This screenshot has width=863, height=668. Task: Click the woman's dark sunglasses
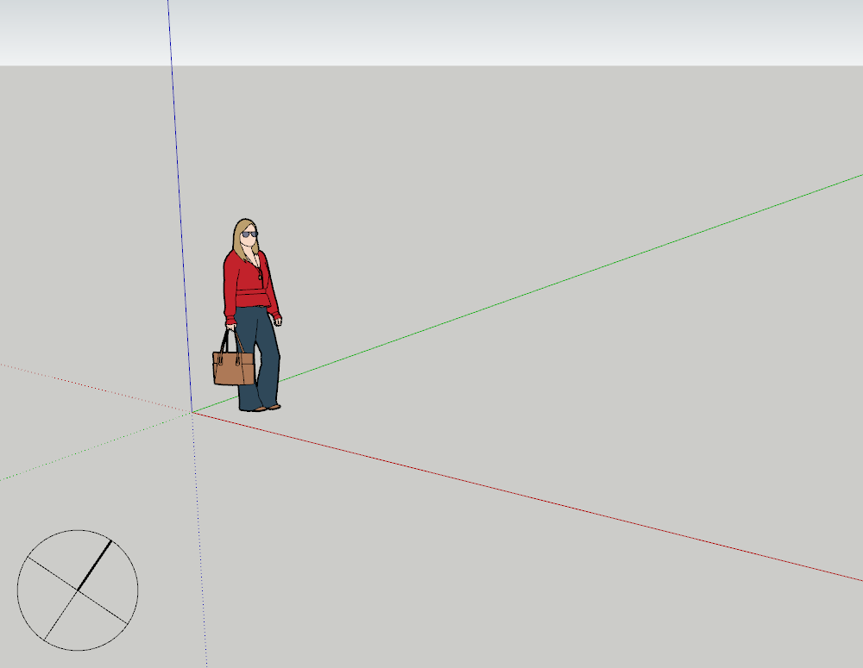(x=249, y=234)
